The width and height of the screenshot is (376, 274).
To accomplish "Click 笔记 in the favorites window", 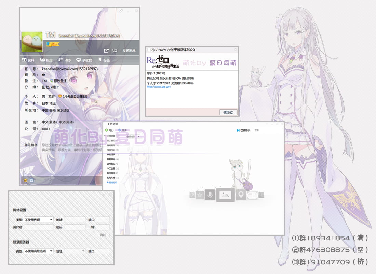I will coord(109,130).
